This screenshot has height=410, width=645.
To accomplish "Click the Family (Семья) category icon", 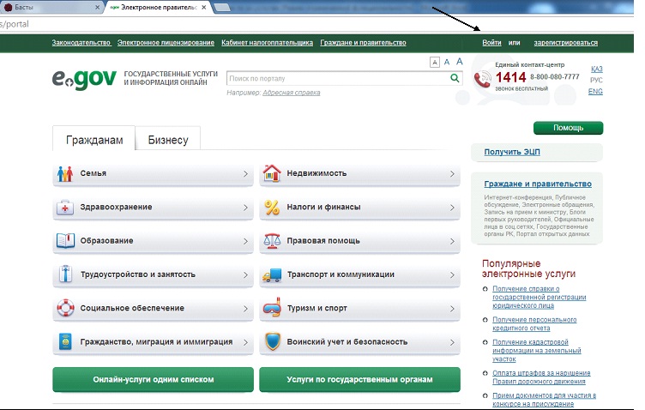I will (x=66, y=173).
